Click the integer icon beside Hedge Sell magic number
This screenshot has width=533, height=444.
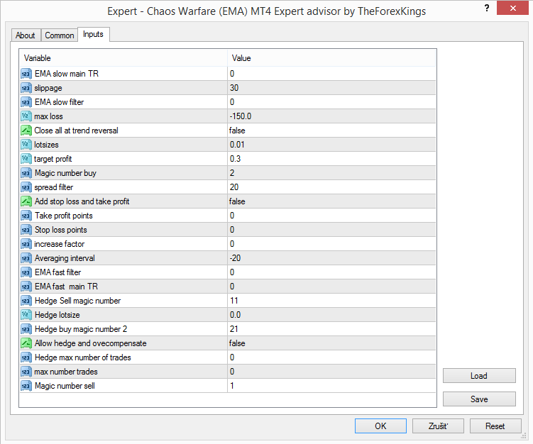tap(26, 301)
